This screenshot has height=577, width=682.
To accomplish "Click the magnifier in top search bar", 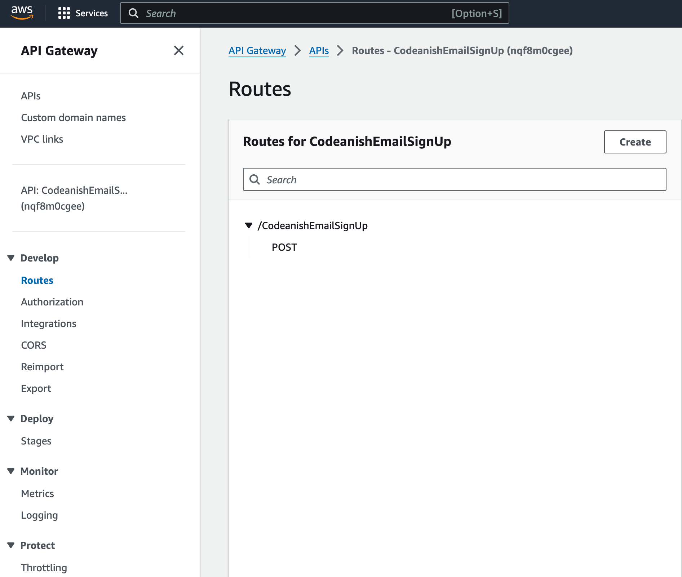I will coord(134,13).
